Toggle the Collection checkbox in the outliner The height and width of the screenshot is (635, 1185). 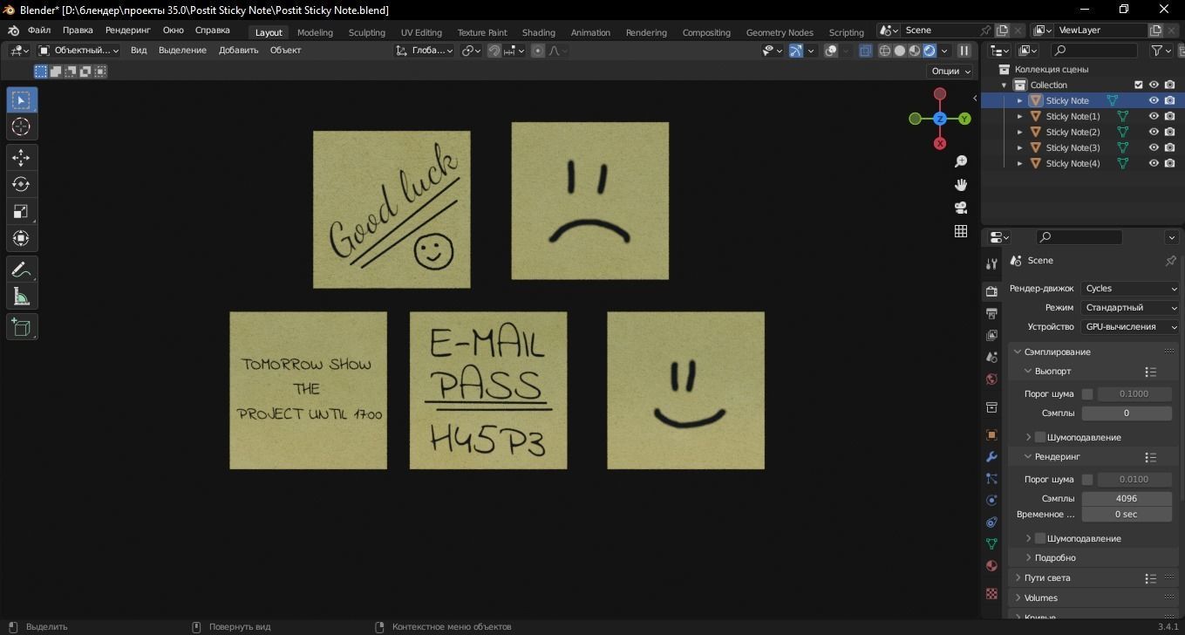point(1138,85)
